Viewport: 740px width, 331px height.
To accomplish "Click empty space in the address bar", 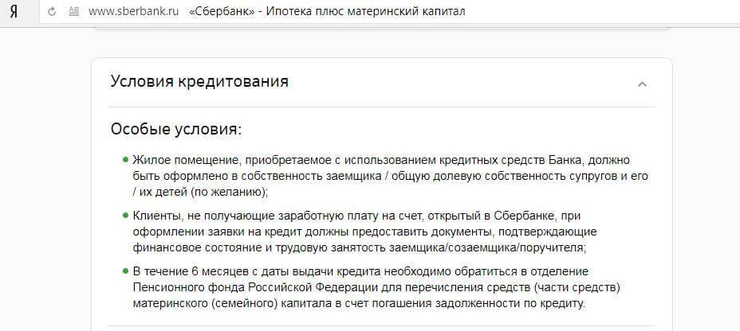I will (600, 12).
